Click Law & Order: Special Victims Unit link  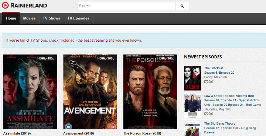coord(229,96)
